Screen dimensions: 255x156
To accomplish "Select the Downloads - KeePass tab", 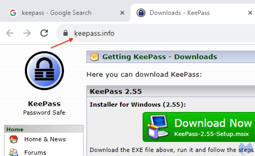I will tap(193, 13).
